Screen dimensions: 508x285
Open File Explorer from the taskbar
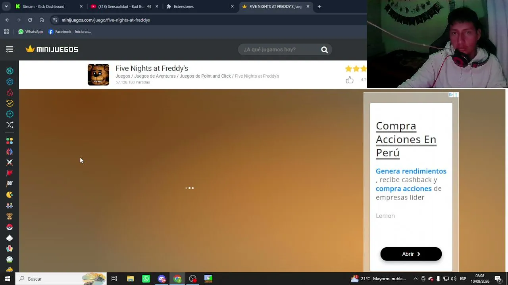(130, 279)
